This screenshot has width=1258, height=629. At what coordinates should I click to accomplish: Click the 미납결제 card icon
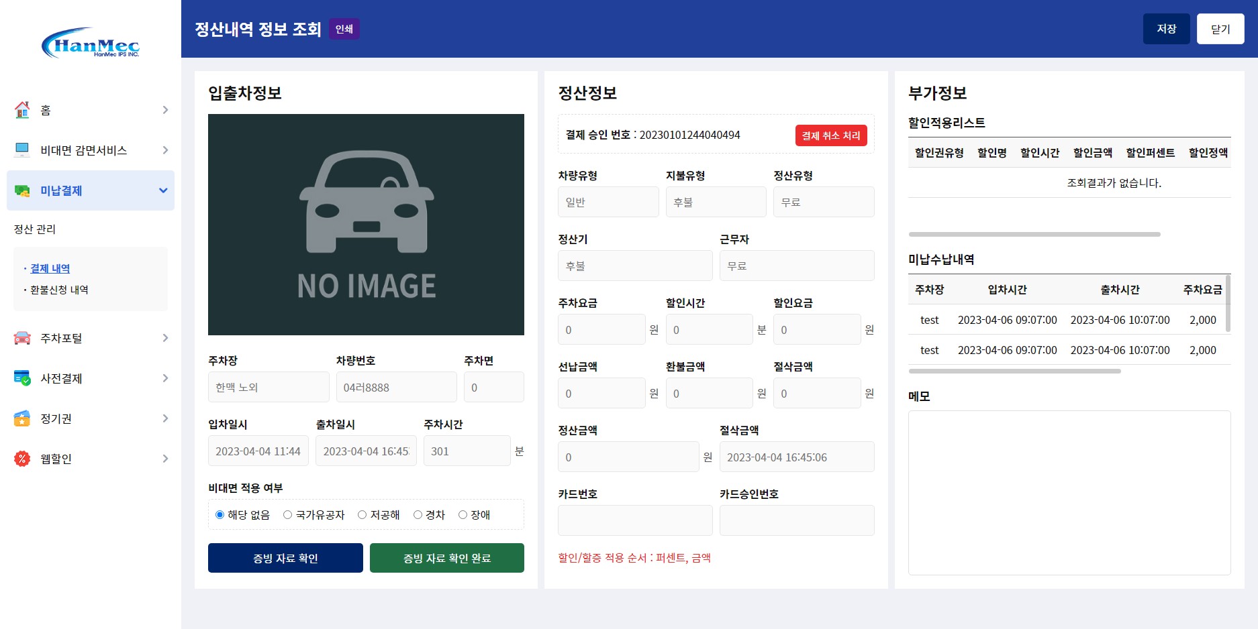click(21, 190)
